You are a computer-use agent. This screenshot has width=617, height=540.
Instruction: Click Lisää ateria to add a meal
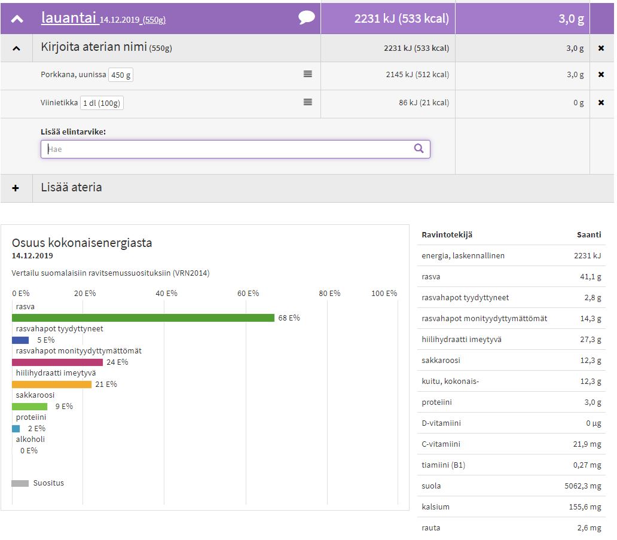tap(71, 188)
